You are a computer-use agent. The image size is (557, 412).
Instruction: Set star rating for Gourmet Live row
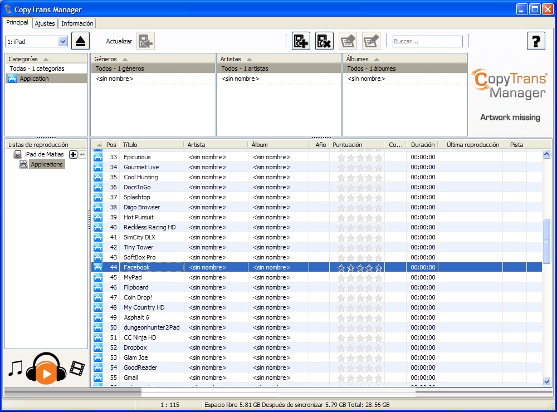(359, 167)
